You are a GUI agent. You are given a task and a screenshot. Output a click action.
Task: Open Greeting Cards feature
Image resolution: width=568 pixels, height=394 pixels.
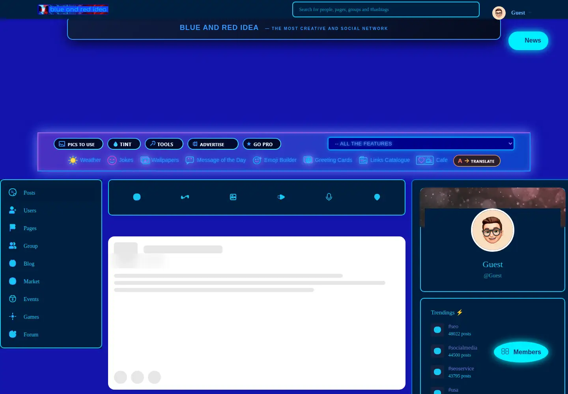tap(328, 160)
